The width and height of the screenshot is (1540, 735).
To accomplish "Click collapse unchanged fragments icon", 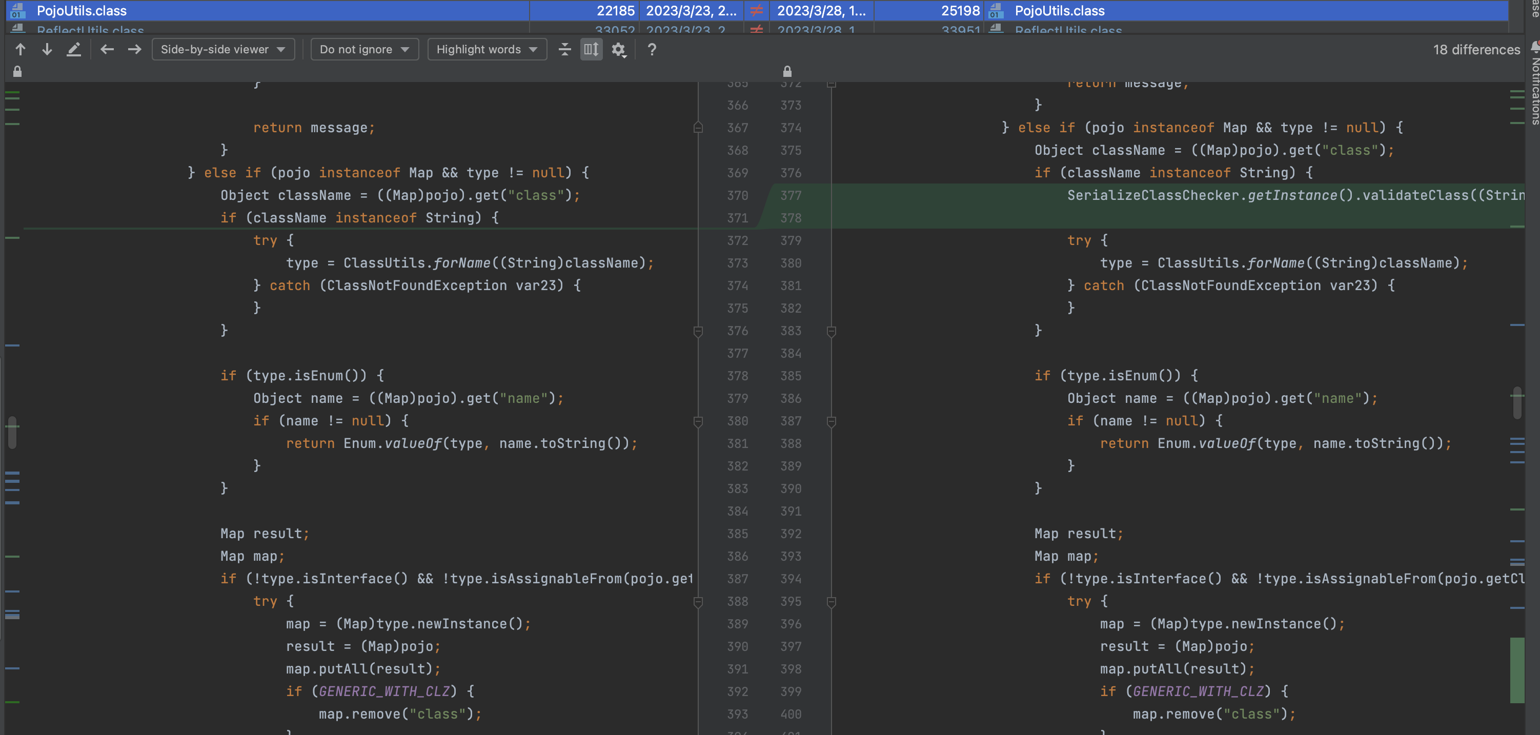I will pyautogui.click(x=564, y=50).
